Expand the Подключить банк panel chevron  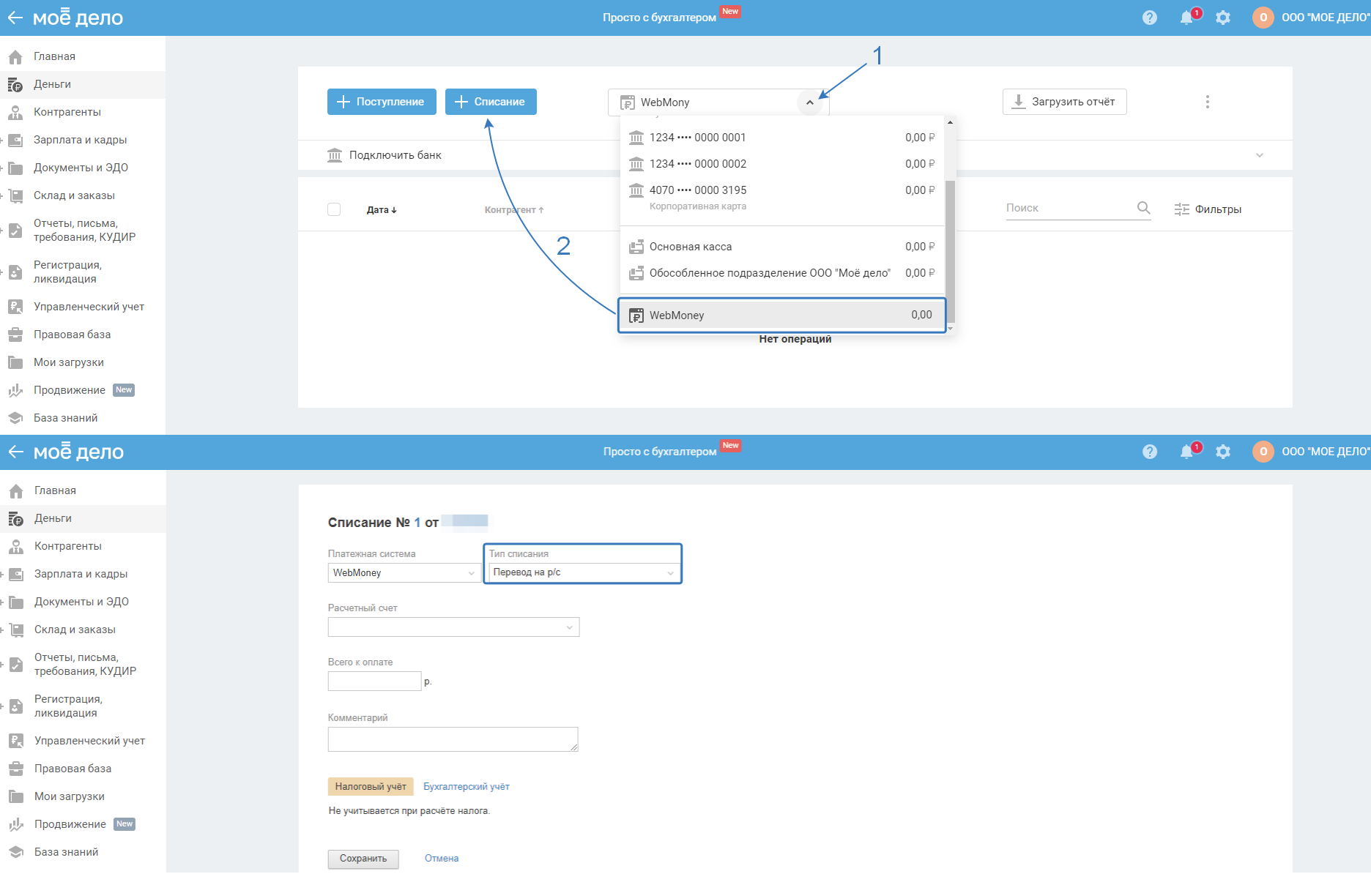tap(1260, 155)
